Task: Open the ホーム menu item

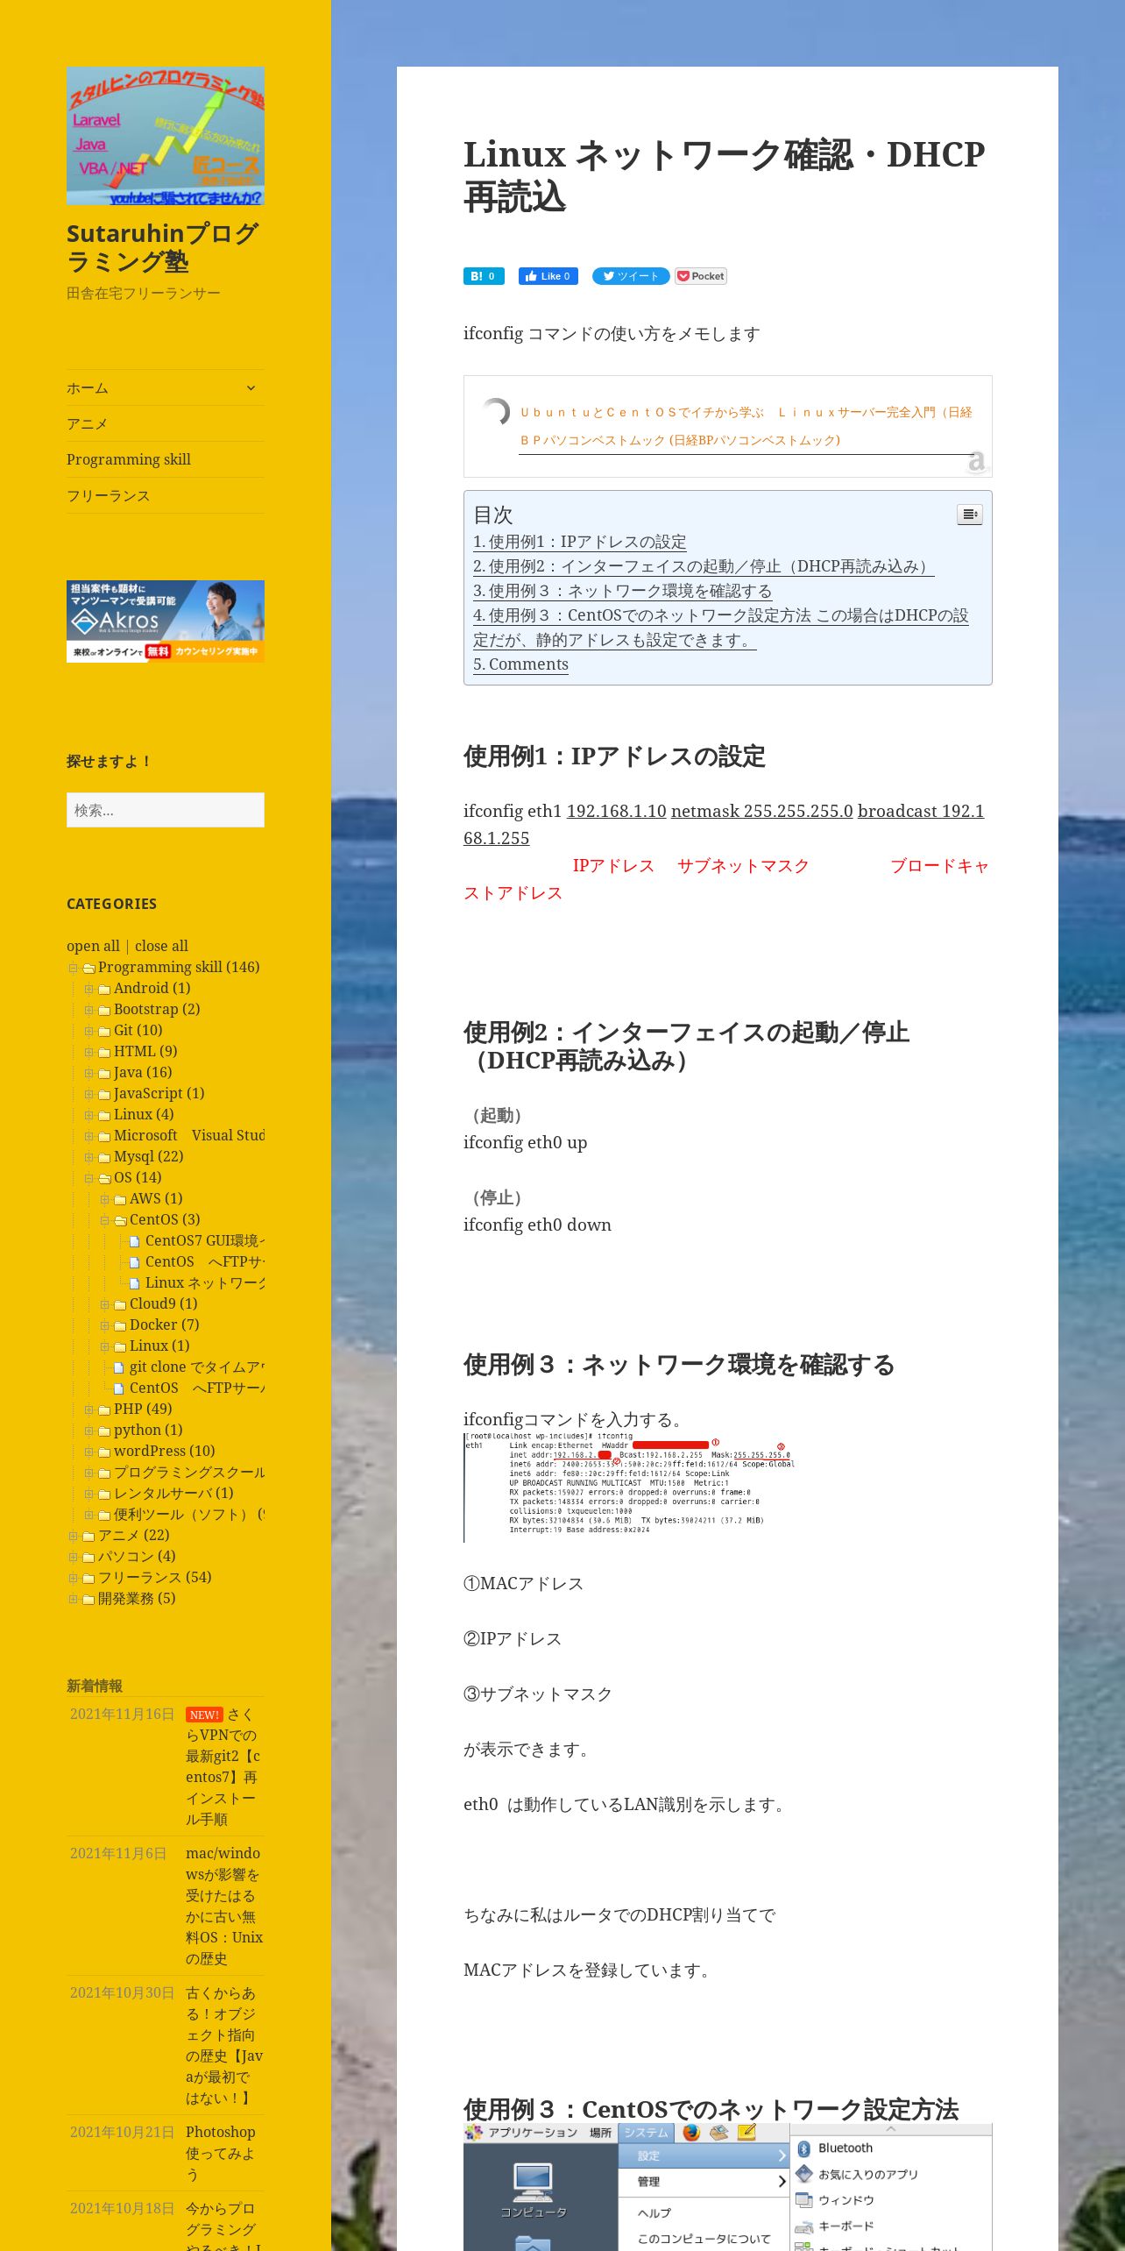Action: (x=88, y=387)
